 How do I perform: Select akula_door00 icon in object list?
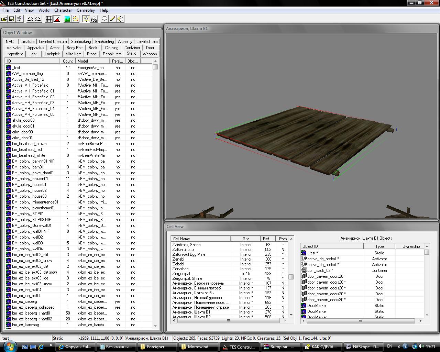point(8,120)
